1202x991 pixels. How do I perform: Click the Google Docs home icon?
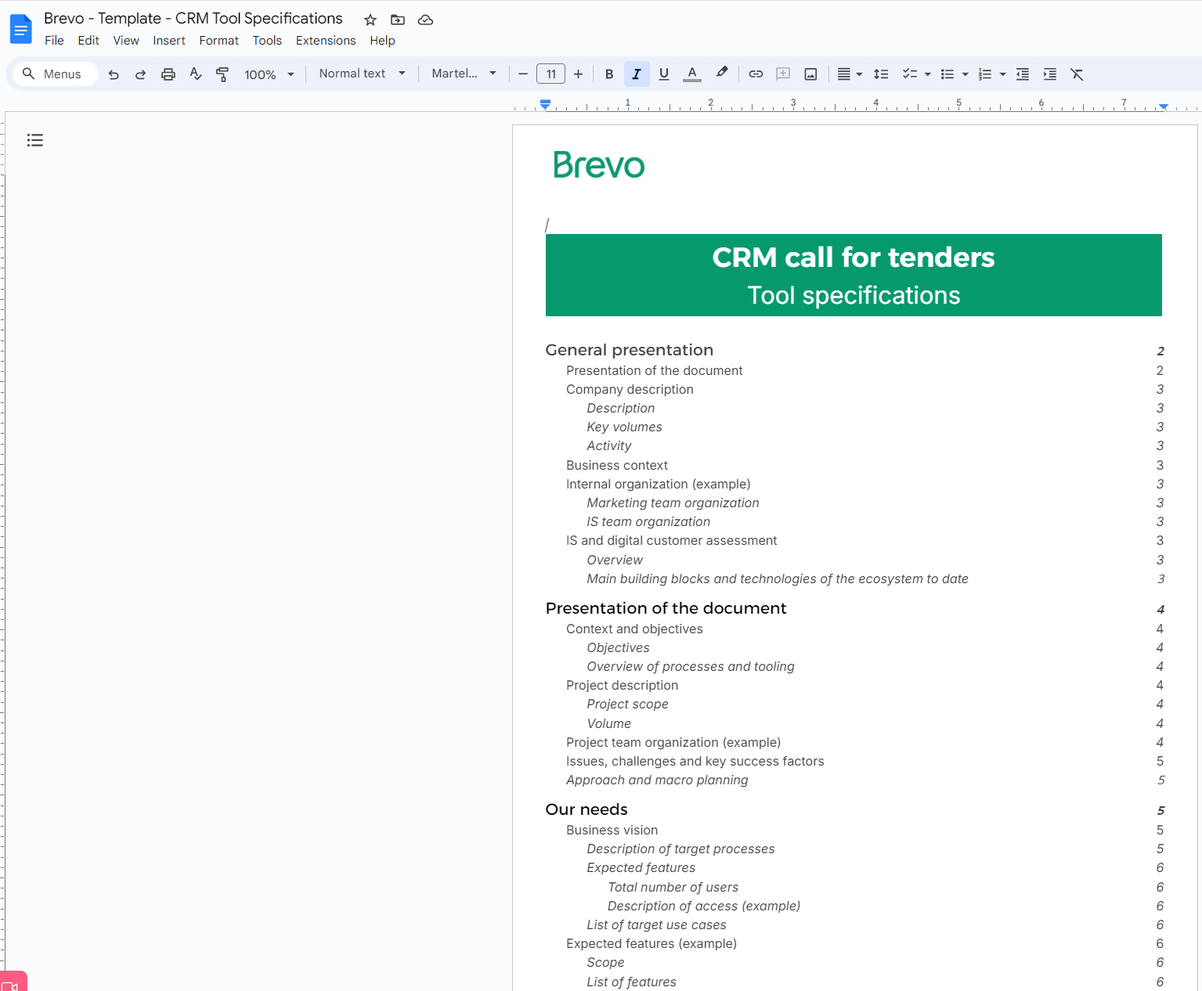(x=20, y=30)
